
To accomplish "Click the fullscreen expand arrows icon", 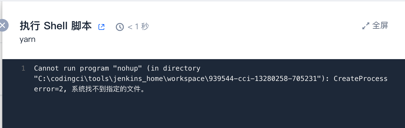I will coord(366,26).
